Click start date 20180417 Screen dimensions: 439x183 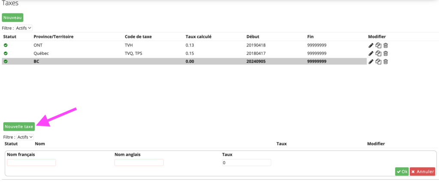[x=256, y=53]
